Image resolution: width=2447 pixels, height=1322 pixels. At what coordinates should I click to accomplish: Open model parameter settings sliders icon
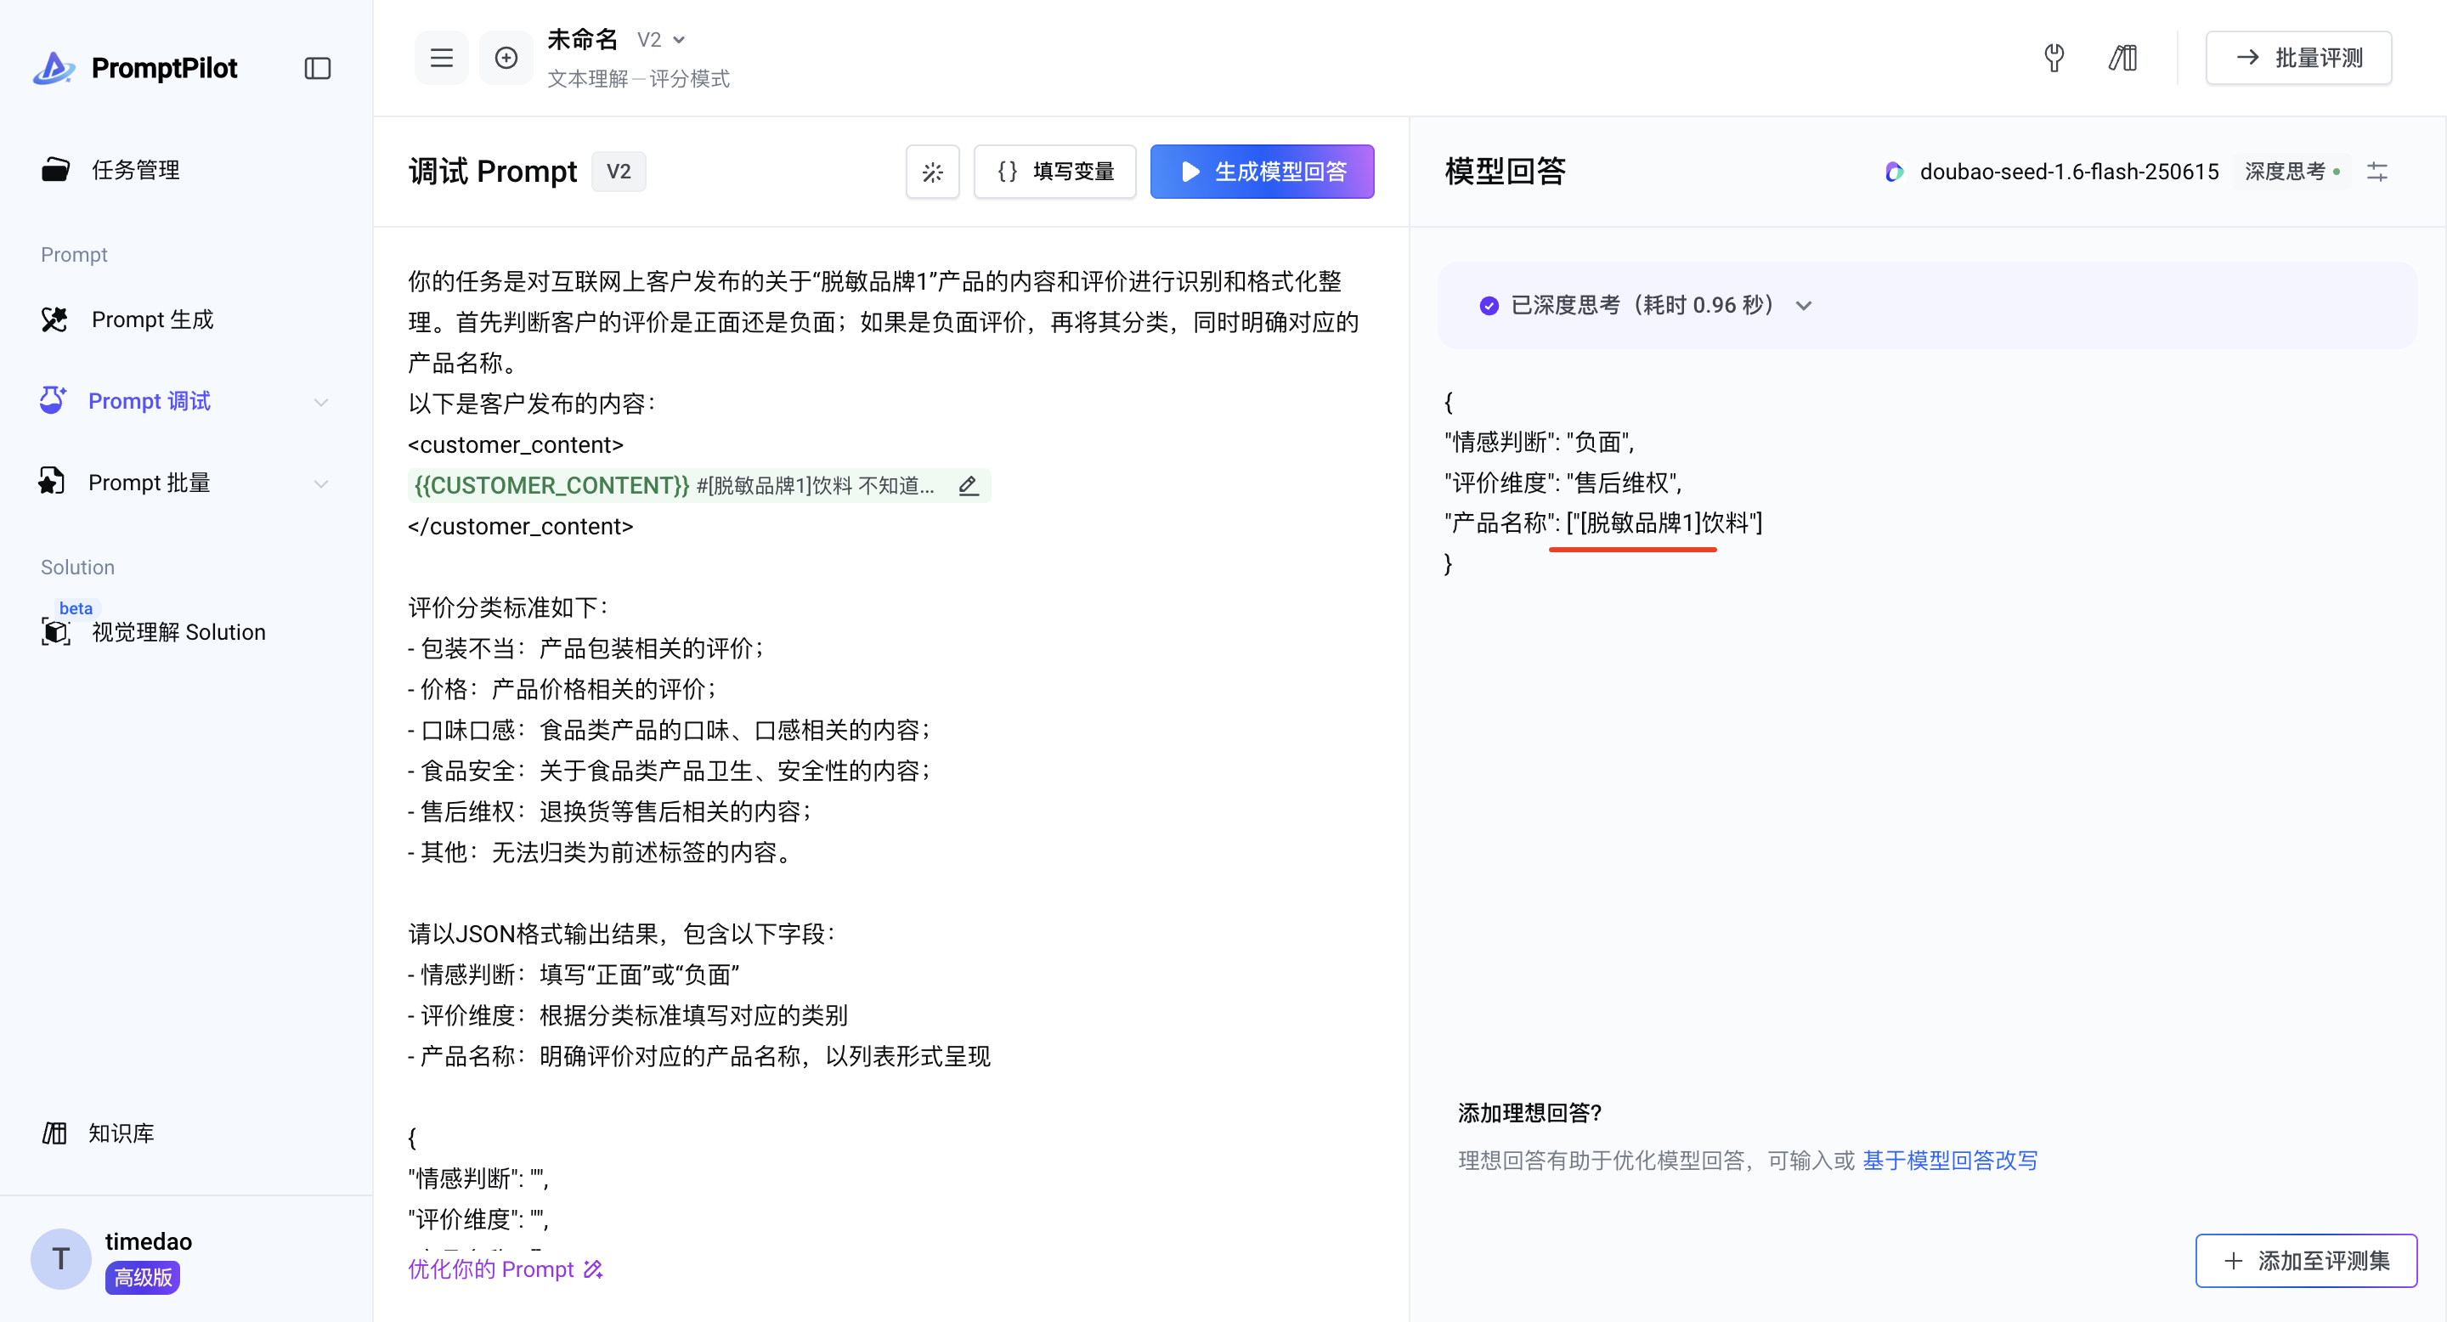[2376, 172]
